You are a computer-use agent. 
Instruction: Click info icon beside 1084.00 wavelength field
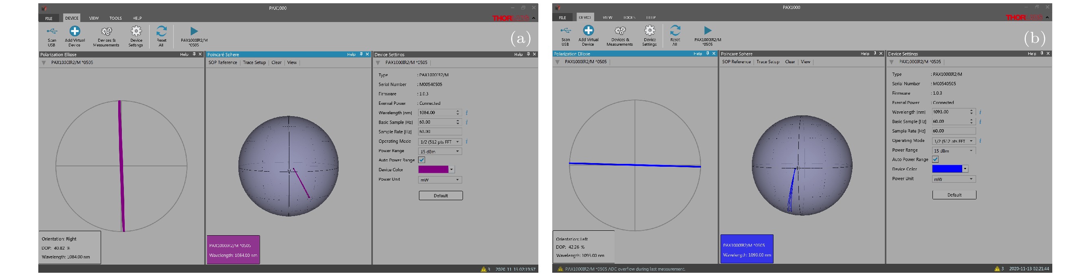click(x=467, y=113)
